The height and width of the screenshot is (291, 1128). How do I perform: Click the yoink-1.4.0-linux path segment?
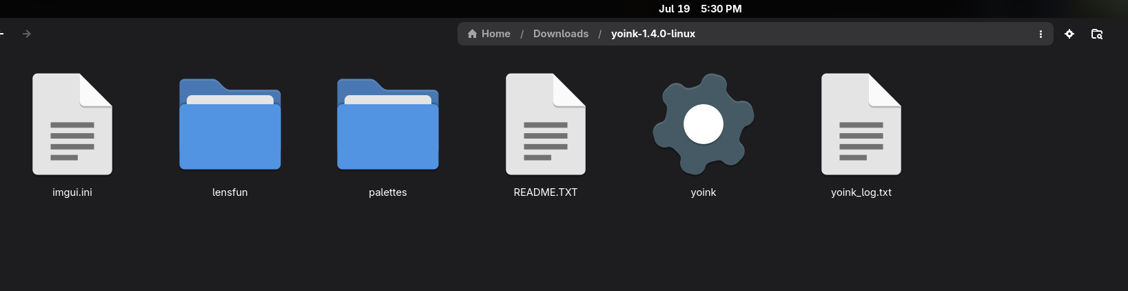[653, 34]
